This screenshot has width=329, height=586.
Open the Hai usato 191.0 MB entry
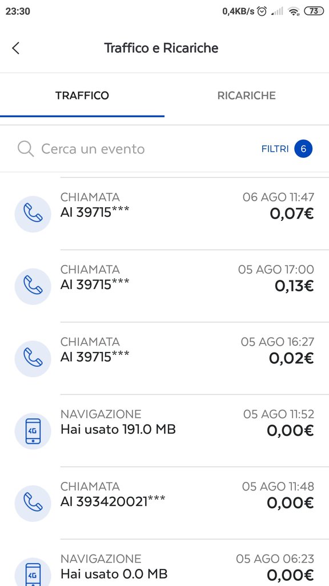coord(164,431)
